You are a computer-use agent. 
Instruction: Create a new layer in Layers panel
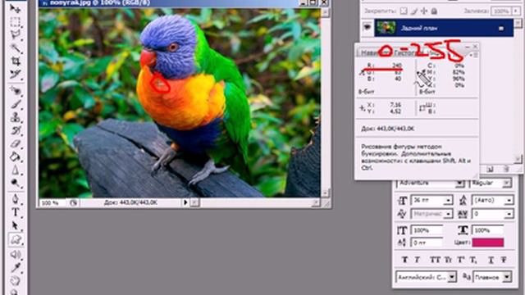coord(490,170)
